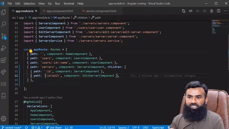Click line number 16 in the gutter

point(16,49)
